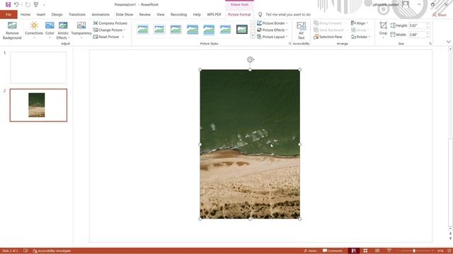Click the Picture Format tab

point(239,14)
